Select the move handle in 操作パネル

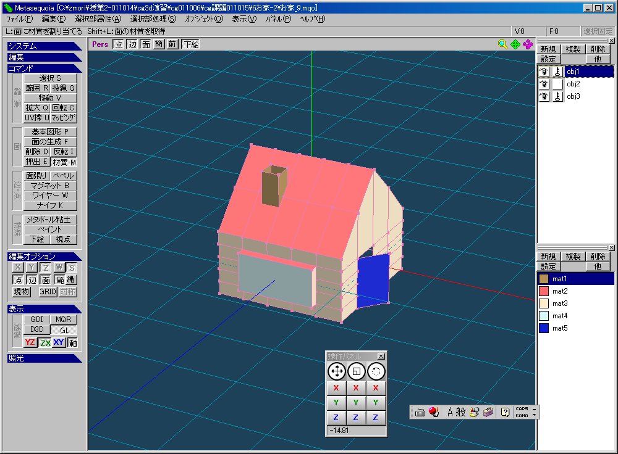[336, 371]
